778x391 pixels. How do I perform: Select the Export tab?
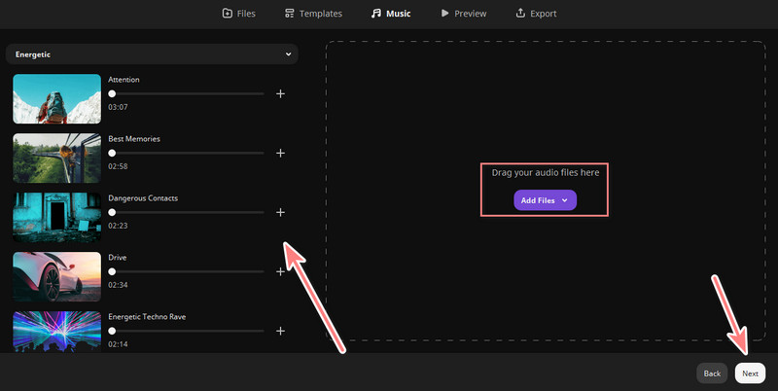536,14
